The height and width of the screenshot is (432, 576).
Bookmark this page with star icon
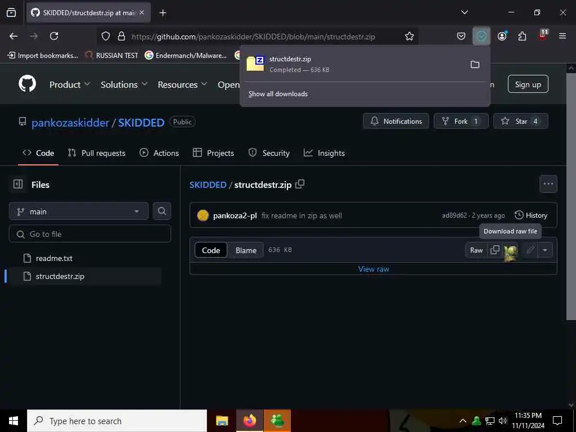[409, 36]
